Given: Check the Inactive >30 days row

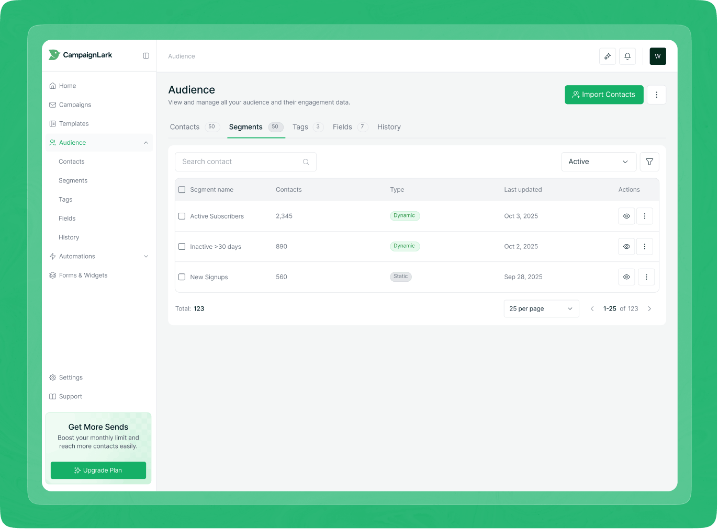Looking at the screenshot, I should (182, 247).
